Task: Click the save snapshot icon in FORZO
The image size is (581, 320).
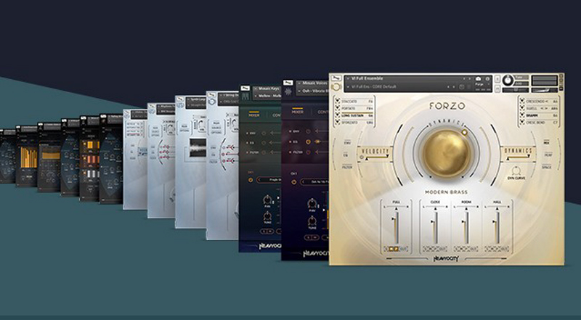Action: (462, 86)
